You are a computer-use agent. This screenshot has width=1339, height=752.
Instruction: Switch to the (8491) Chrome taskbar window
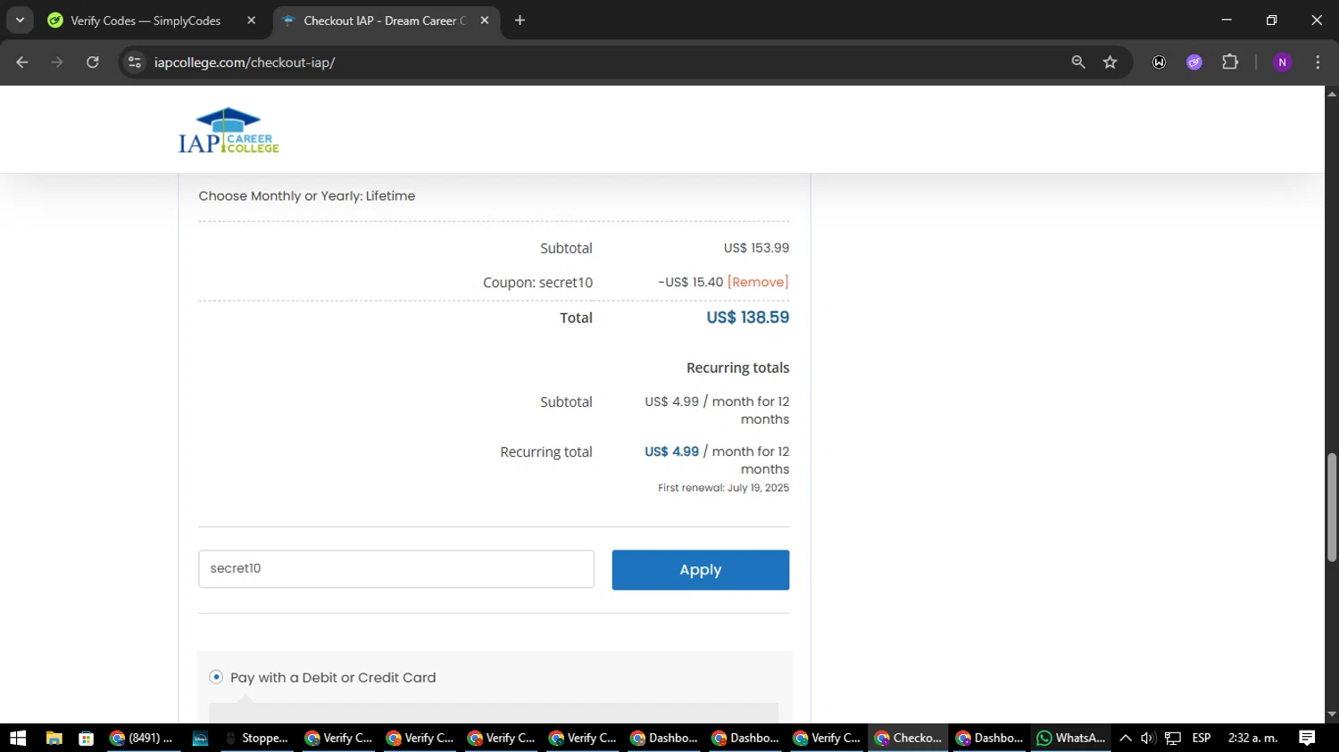141,738
